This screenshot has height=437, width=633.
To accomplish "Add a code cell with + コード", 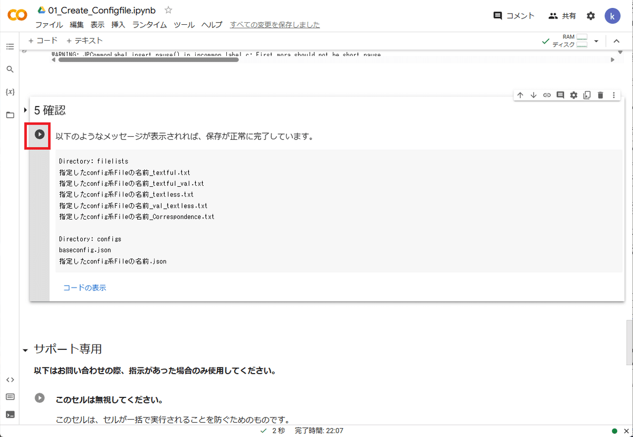I will 43,41.
